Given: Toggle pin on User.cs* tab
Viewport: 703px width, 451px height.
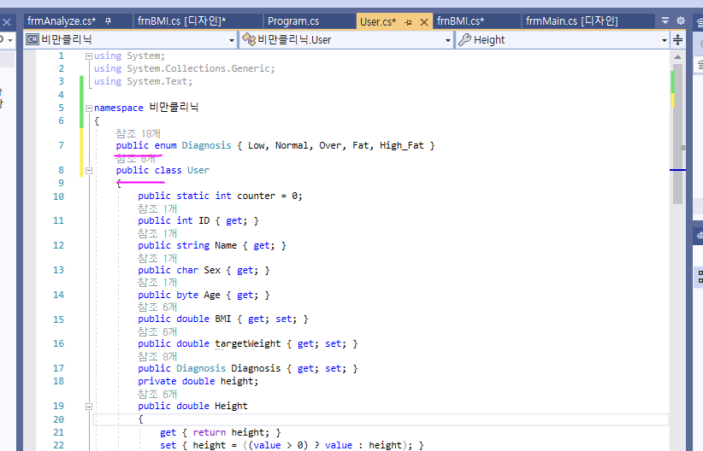Looking at the screenshot, I should point(408,22).
